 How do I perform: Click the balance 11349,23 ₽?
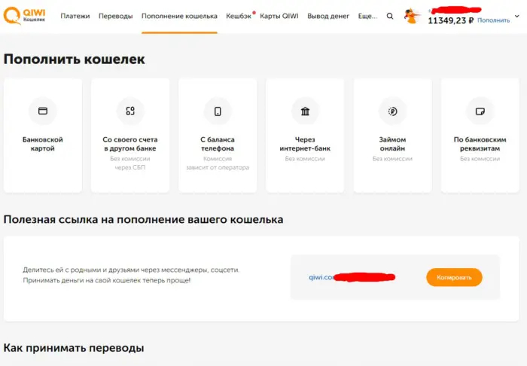(x=451, y=20)
